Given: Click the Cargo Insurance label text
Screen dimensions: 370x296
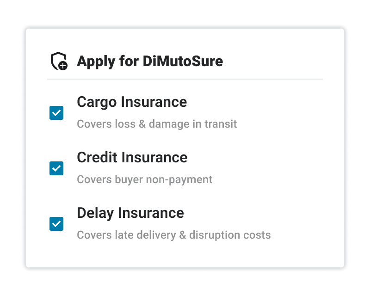Looking at the screenshot, I should coord(132,102).
